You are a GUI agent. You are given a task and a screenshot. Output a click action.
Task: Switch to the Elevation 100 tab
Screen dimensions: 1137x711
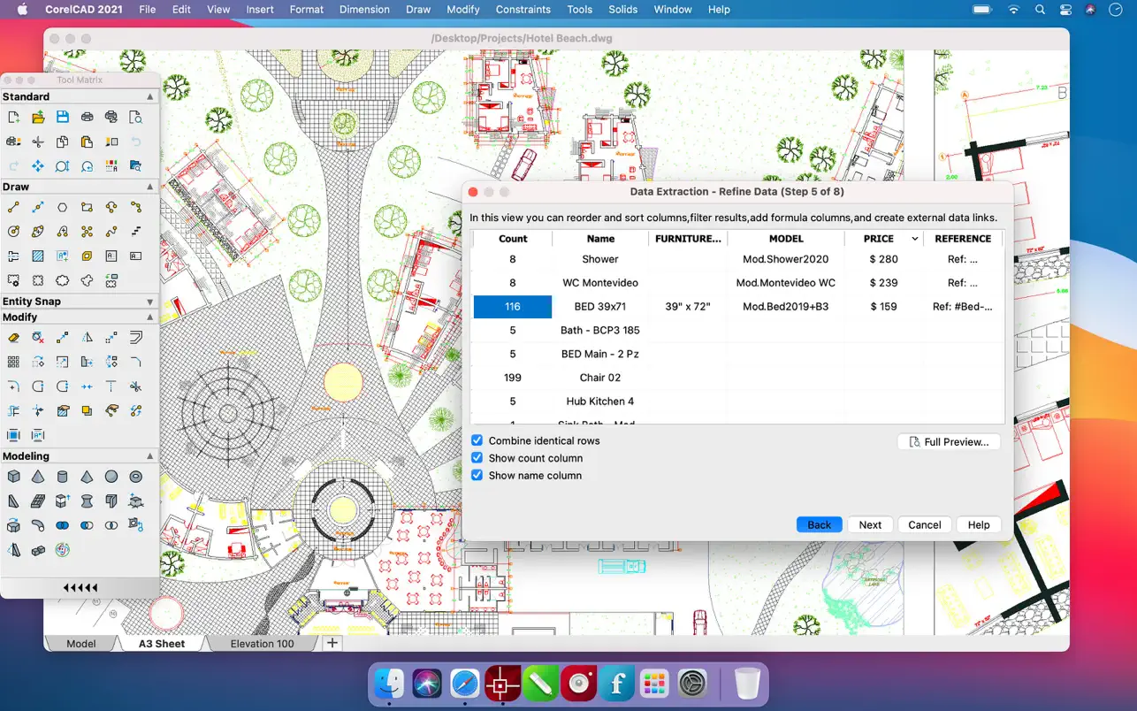coord(262,644)
